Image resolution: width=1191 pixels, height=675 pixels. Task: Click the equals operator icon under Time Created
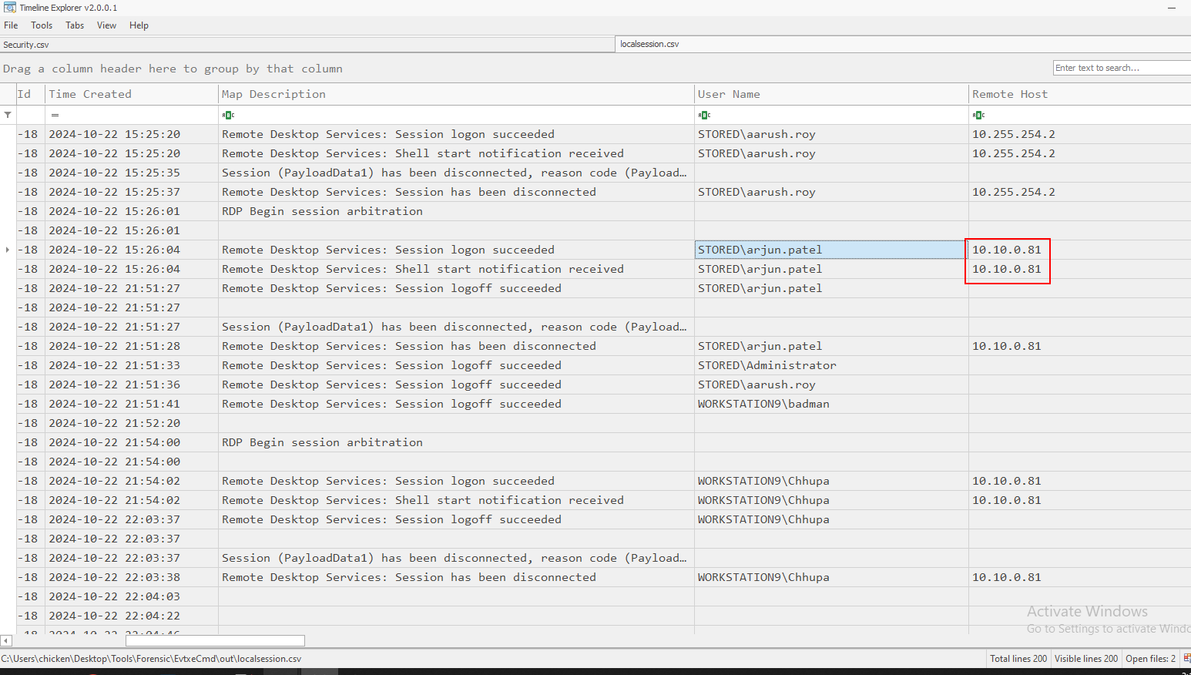(55, 115)
